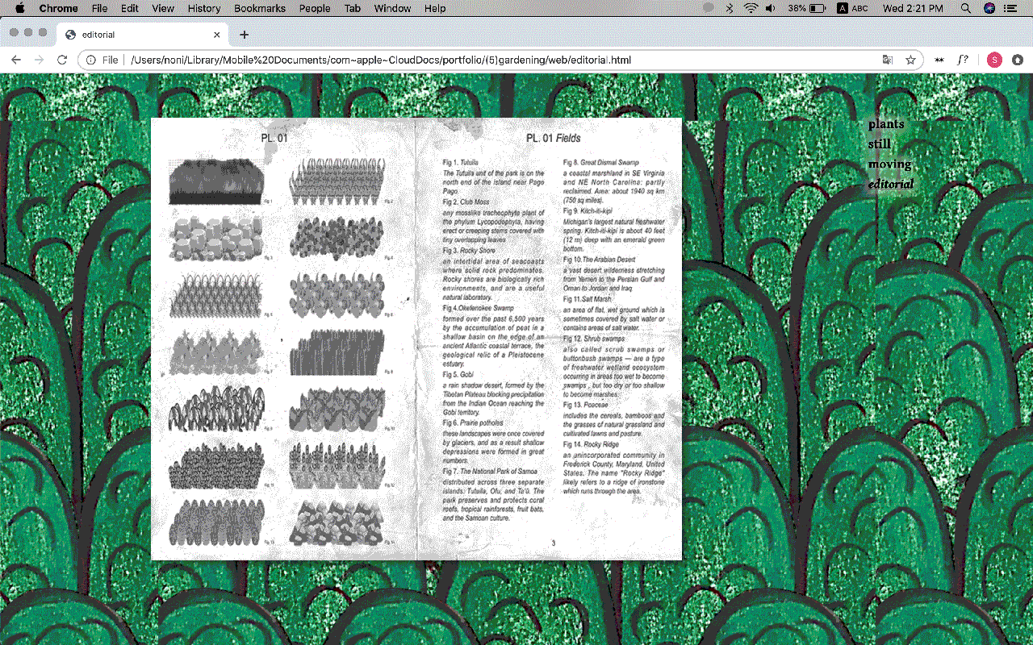This screenshot has height=645, width=1033.
Task: View site information for the file URL
Action: click(91, 60)
